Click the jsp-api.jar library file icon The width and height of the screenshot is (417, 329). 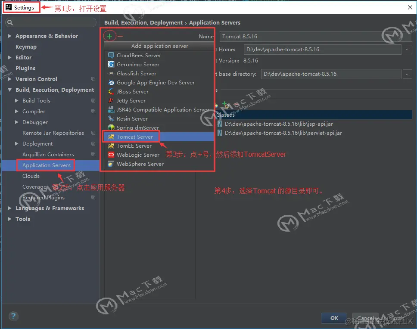click(220, 124)
